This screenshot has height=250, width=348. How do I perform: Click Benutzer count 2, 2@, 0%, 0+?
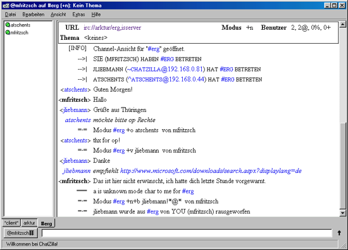point(311,27)
